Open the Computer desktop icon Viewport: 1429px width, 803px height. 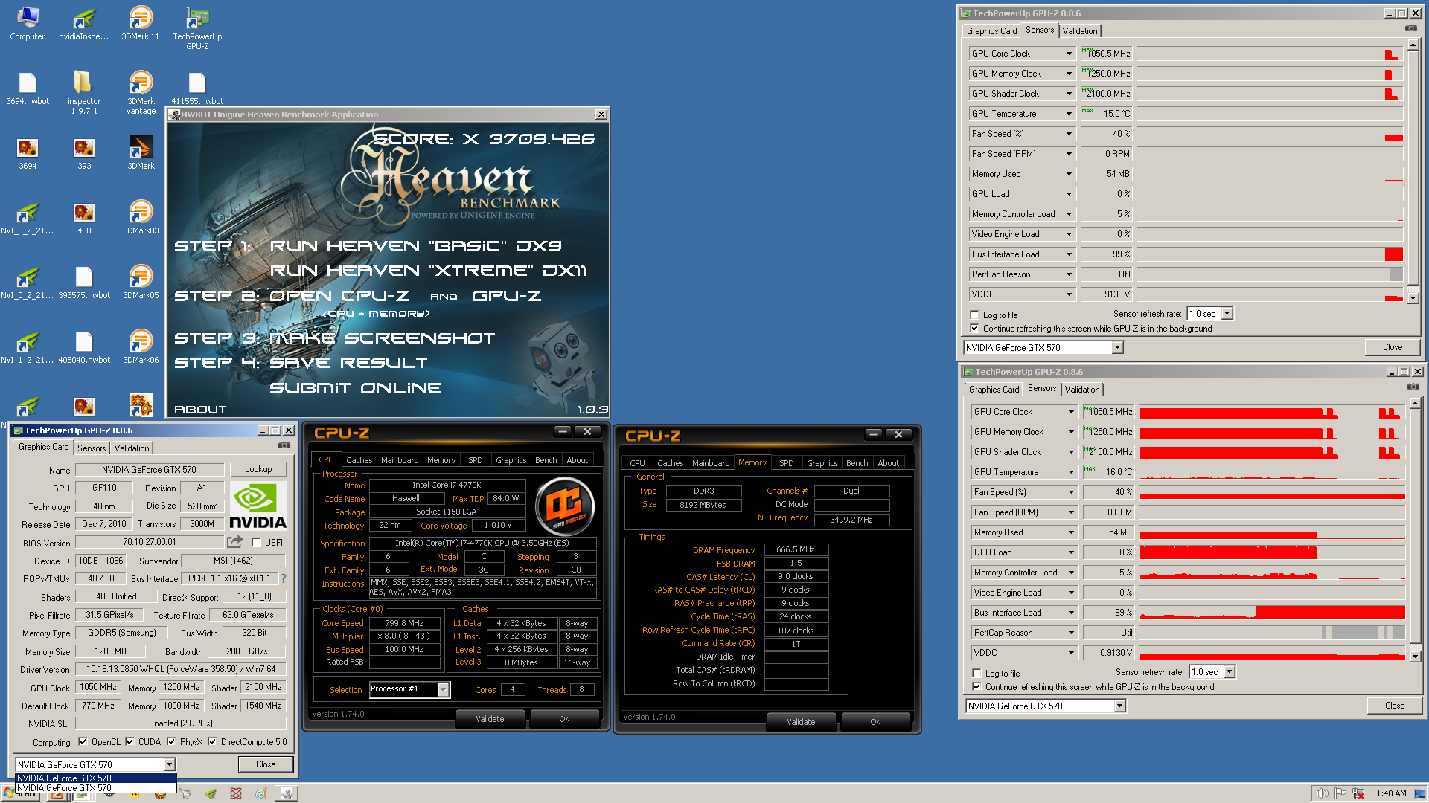tap(28, 22)
